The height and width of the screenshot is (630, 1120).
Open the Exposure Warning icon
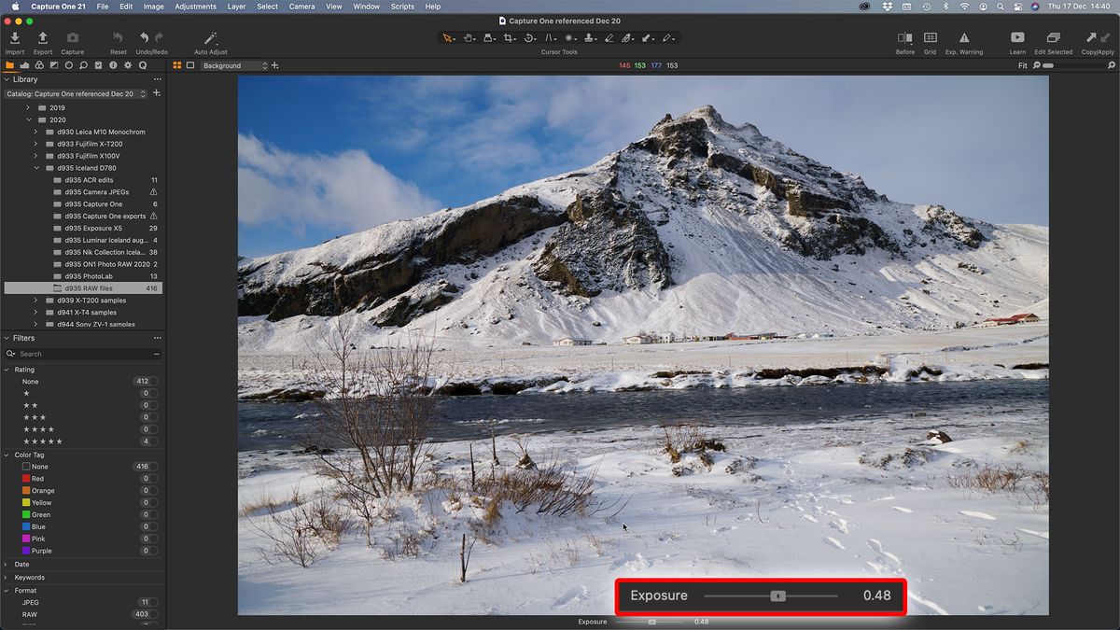click(963, 39)
